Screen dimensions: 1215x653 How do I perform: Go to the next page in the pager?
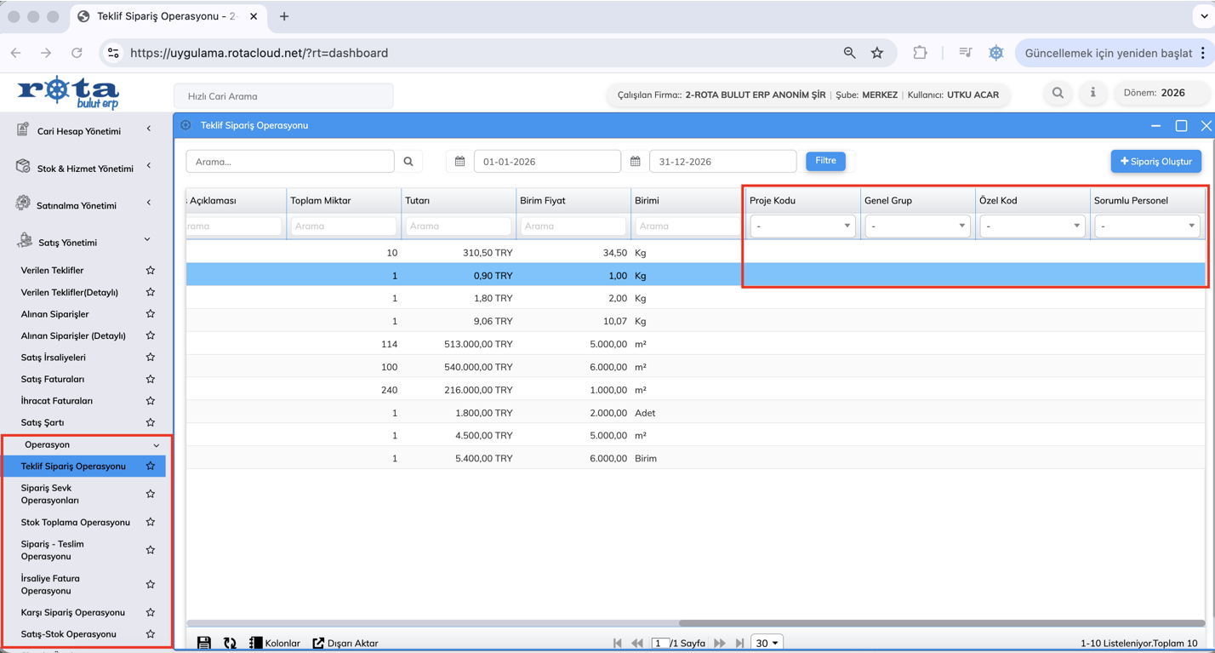(720, 643)
